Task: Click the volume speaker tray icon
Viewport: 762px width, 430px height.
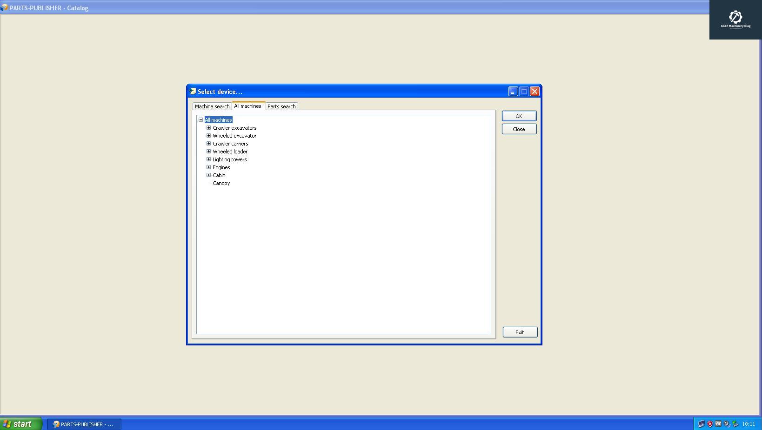Action: [x=727, y=424]
